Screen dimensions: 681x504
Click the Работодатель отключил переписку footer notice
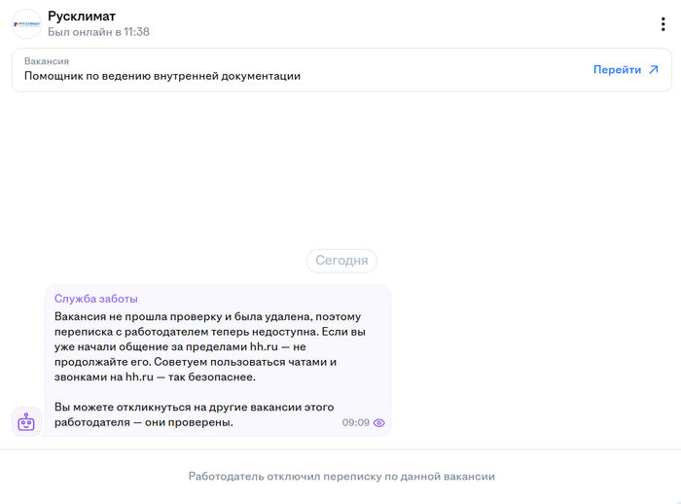341,477
